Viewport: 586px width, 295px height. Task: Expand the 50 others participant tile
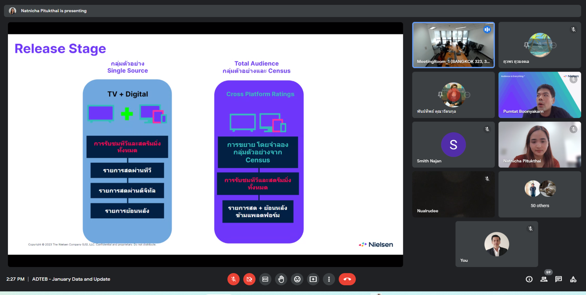point(540,194)
